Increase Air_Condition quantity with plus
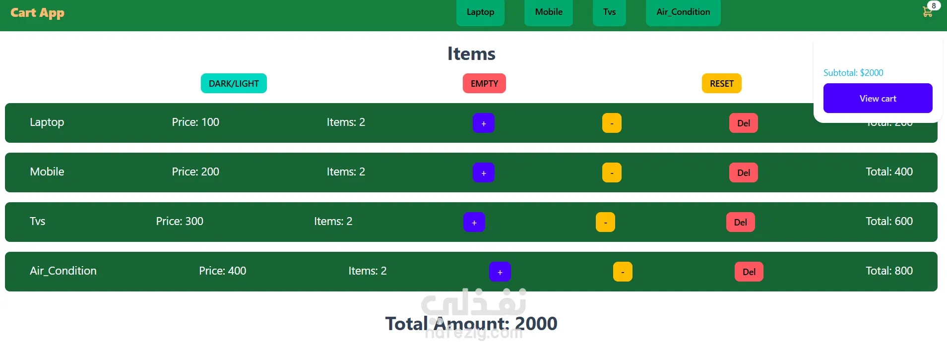 click(500, 272)
